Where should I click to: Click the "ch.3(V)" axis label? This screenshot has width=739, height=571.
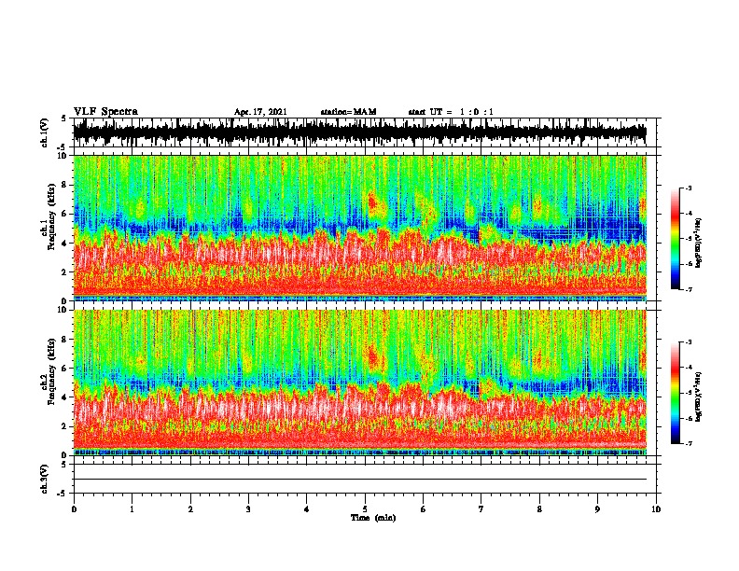[45, 479]
